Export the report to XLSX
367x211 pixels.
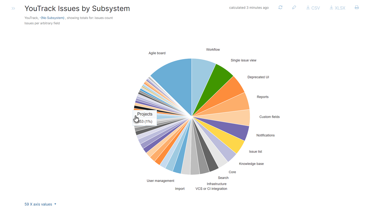point(337,7)
